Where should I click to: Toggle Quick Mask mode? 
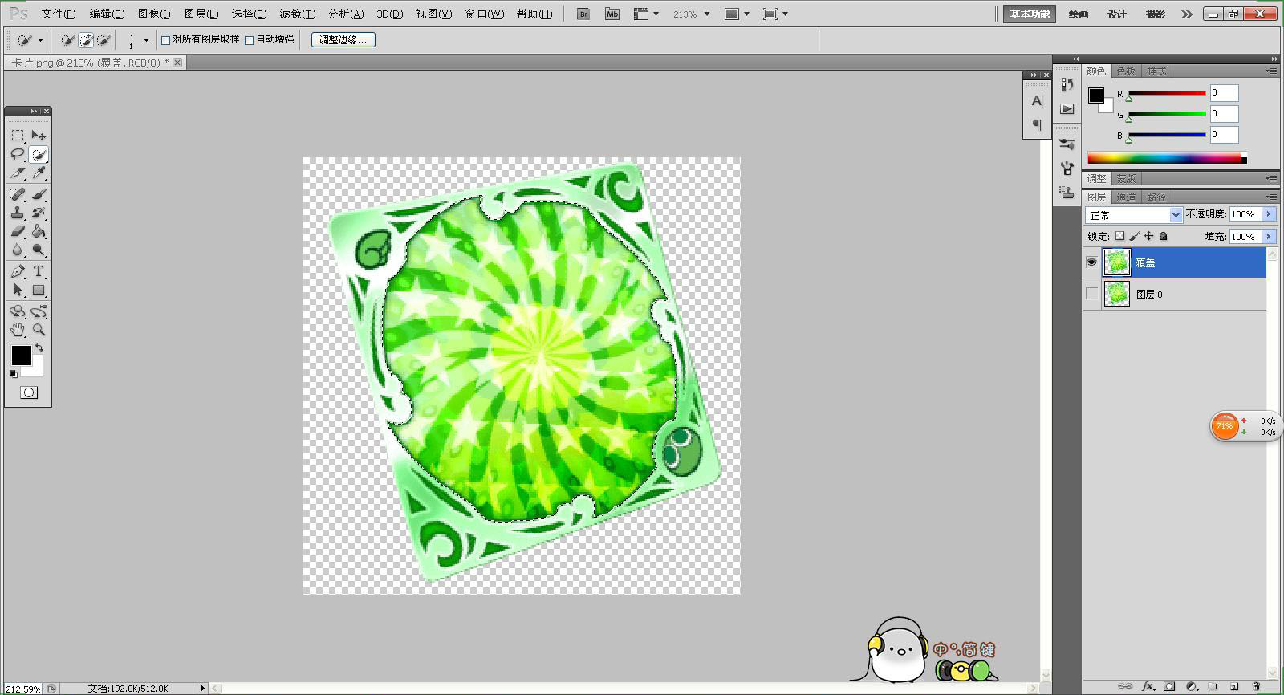point(29,392)
